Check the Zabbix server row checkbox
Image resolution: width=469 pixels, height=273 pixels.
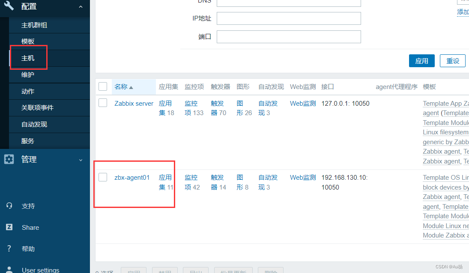pos(103,103)
